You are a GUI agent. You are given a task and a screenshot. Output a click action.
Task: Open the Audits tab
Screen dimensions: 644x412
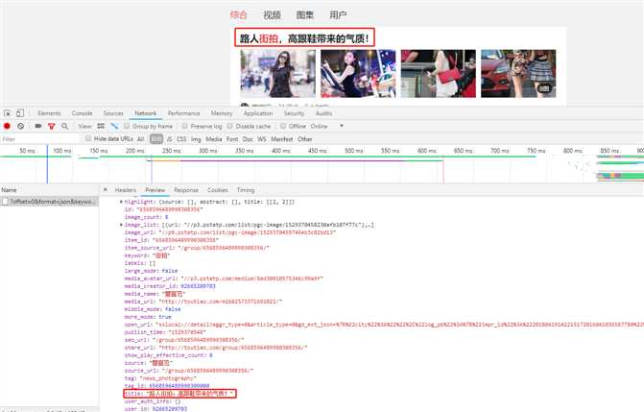(x=323, y=113)
